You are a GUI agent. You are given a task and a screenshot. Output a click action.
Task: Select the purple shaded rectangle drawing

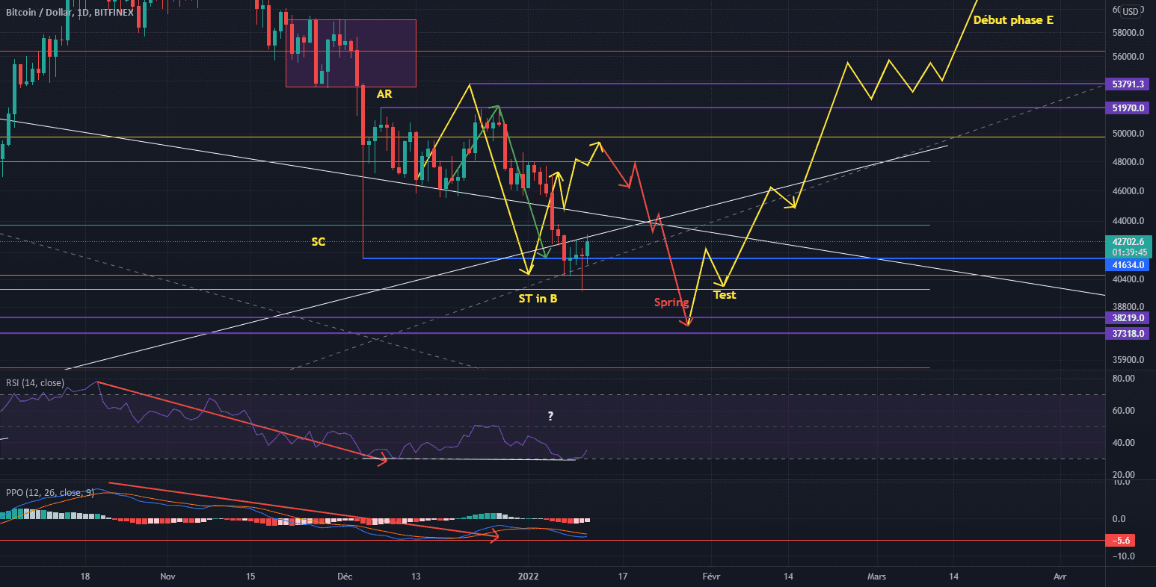(x=351, y=53)
